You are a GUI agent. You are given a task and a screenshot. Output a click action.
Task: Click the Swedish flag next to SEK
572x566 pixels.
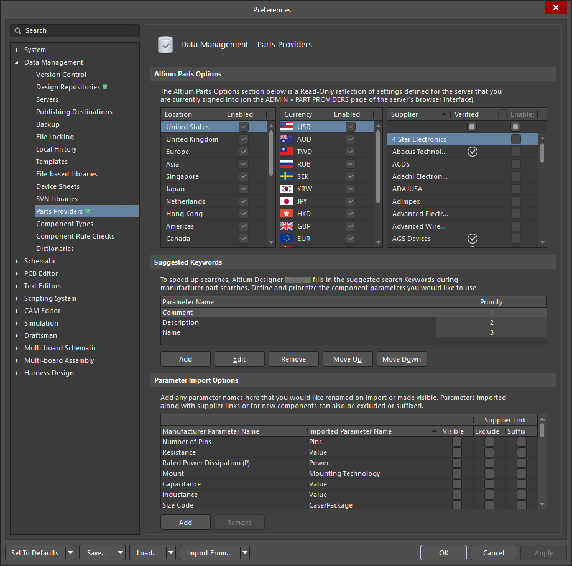click(287, 176)
